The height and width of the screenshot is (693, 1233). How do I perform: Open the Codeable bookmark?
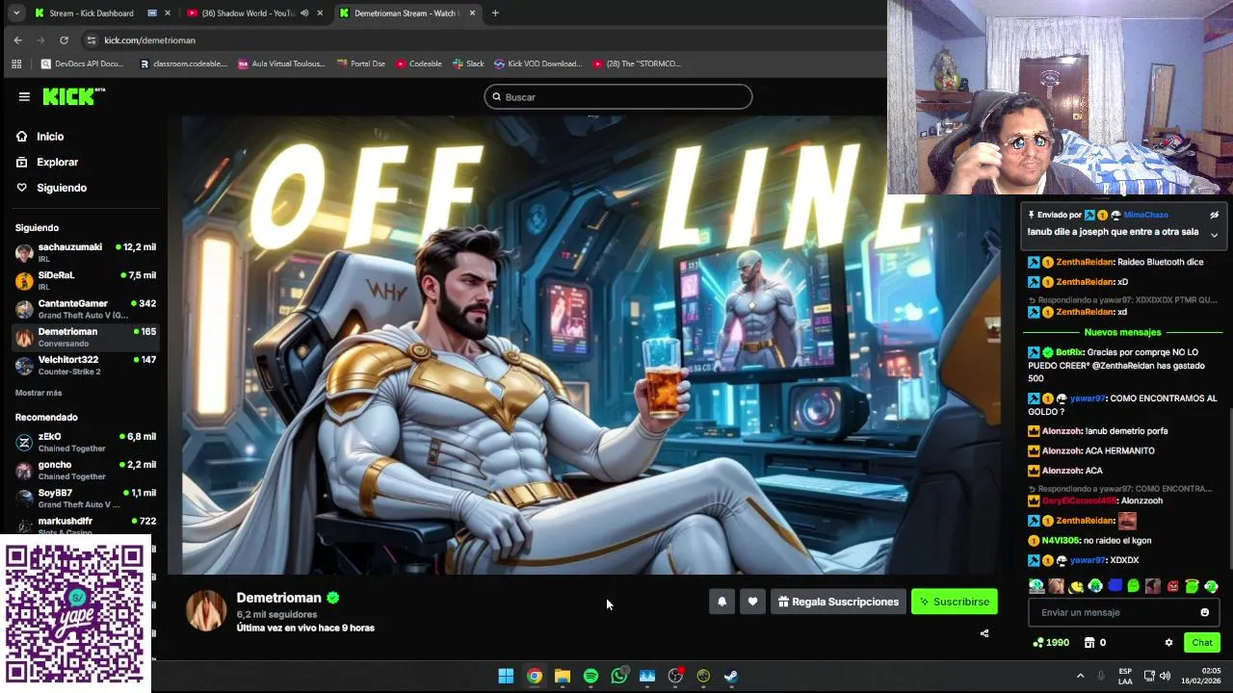point(418,64)
